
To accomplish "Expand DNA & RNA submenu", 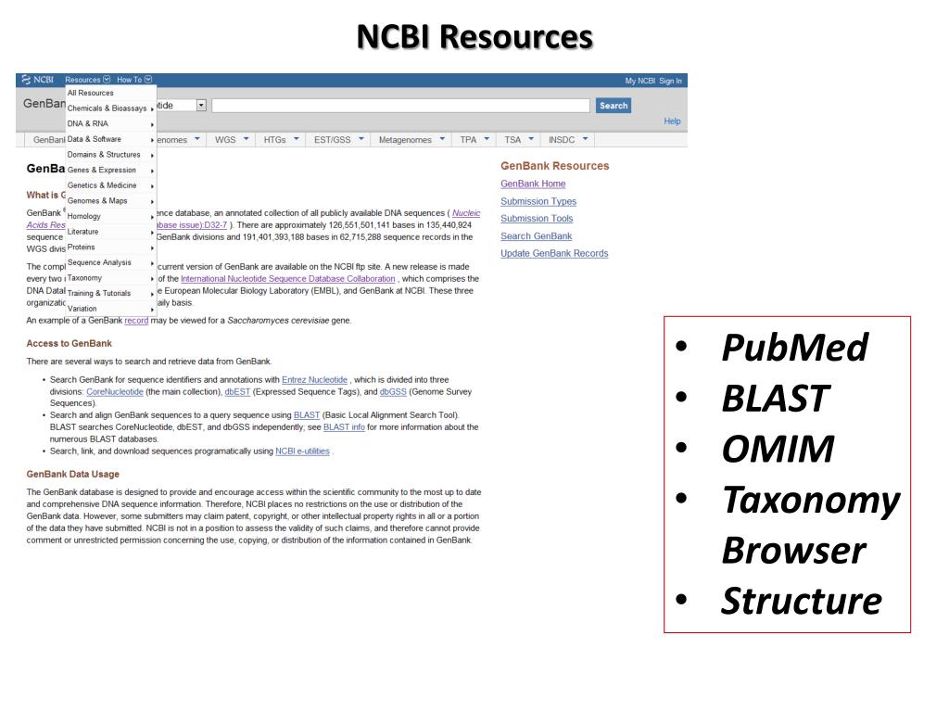I will pyautogui.click(x=111, y=123).
